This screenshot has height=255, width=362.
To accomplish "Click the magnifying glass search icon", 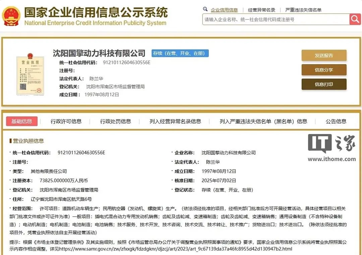I will (205, 9).
